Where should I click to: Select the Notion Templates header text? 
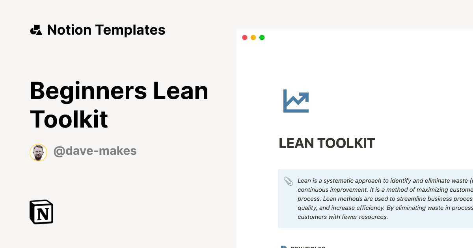pyautogui.click(x=106, y=30)
